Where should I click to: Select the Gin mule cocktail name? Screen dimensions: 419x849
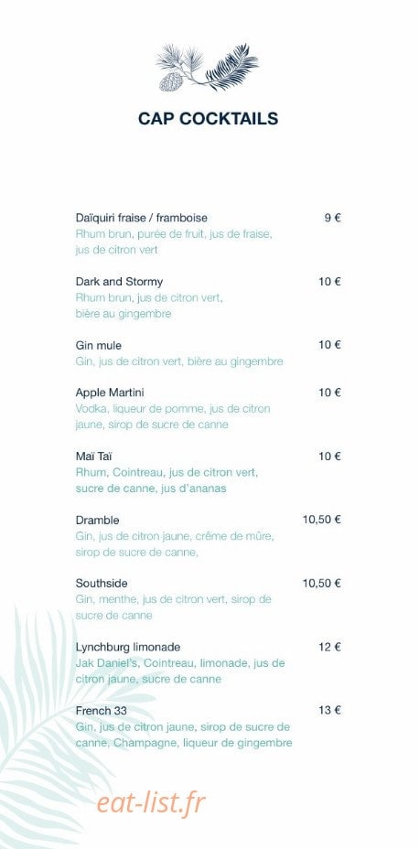(99, 346)
